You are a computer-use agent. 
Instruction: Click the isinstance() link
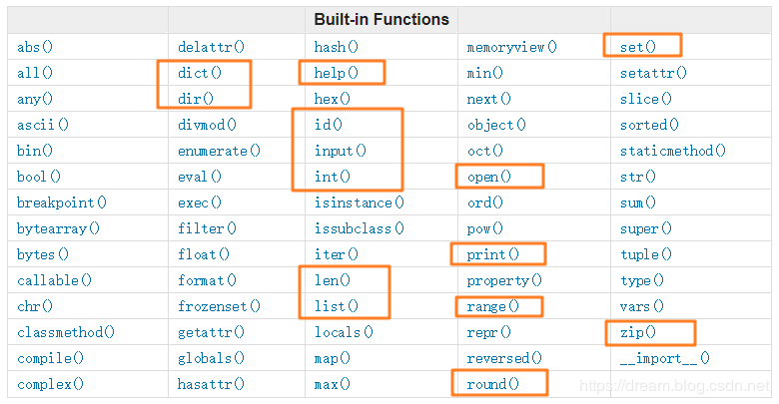tap(359, 202)
